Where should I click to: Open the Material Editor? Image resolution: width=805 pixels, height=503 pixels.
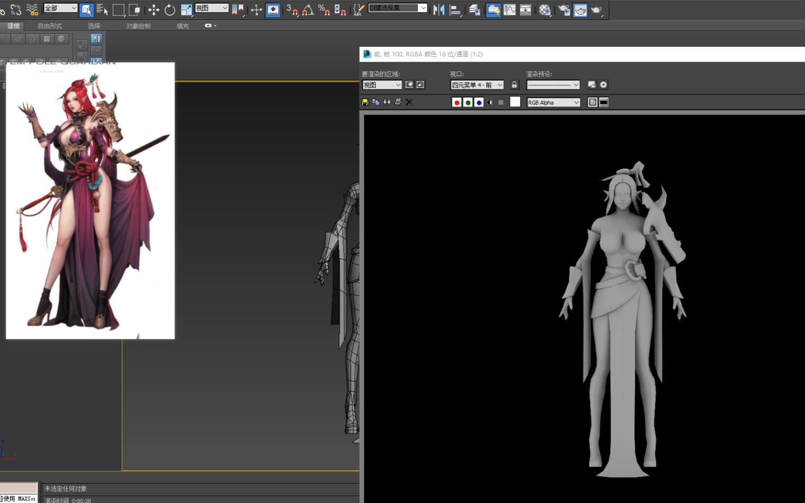[545, 9]
